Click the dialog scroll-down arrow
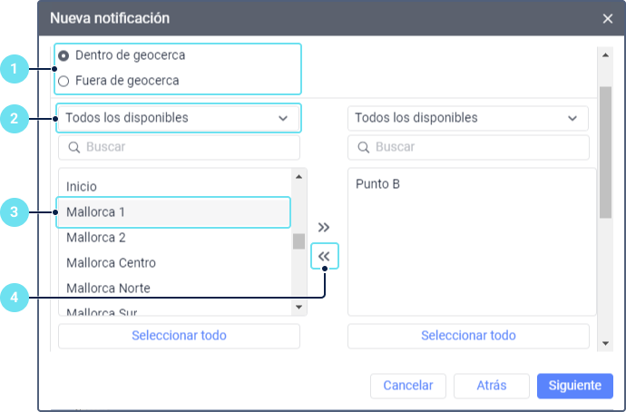The width and height of the screenshot is (626, 412). 605,343
